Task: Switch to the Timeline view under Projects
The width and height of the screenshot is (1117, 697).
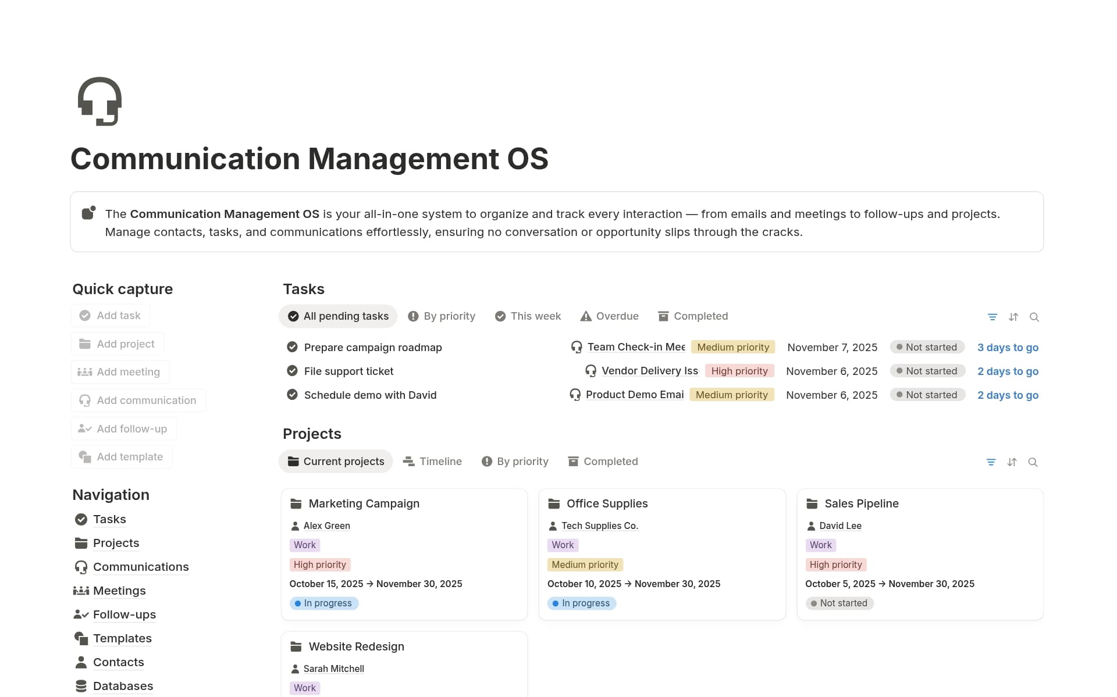Action: [432, 461]
